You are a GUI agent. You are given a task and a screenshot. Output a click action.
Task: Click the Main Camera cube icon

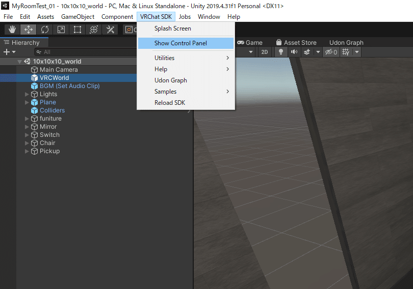(x=34, y=70)
